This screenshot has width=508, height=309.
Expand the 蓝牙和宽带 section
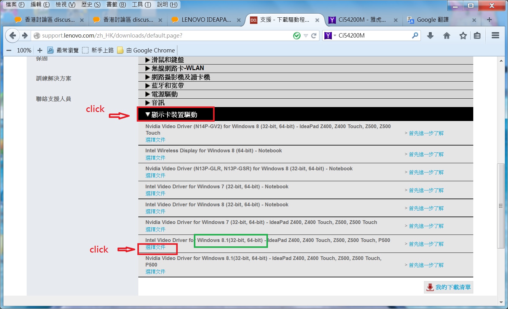pos(305,86)
